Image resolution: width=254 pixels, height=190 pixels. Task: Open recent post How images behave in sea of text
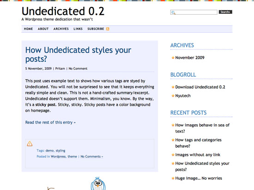pyautogui.click(x=202, y=128)
